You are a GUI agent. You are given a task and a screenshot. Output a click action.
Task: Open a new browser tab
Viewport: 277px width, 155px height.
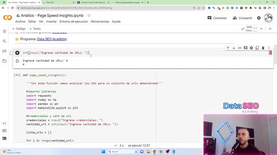[148, 3]
